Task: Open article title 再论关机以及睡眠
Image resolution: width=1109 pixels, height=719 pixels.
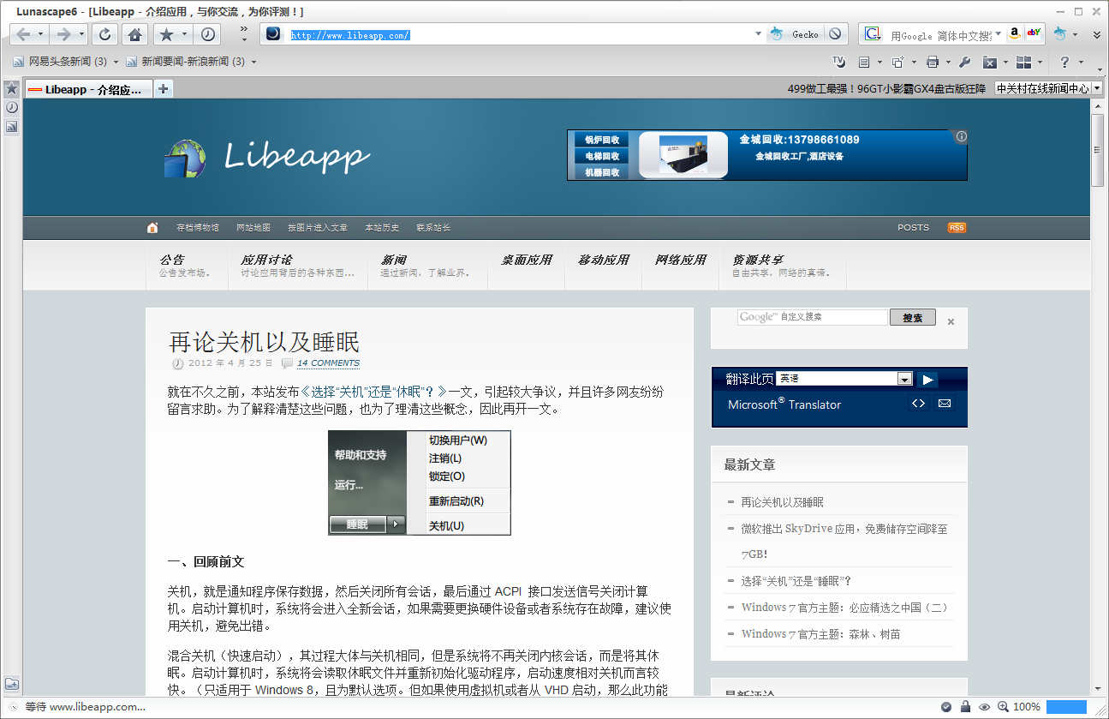Action: click(265, 342)
